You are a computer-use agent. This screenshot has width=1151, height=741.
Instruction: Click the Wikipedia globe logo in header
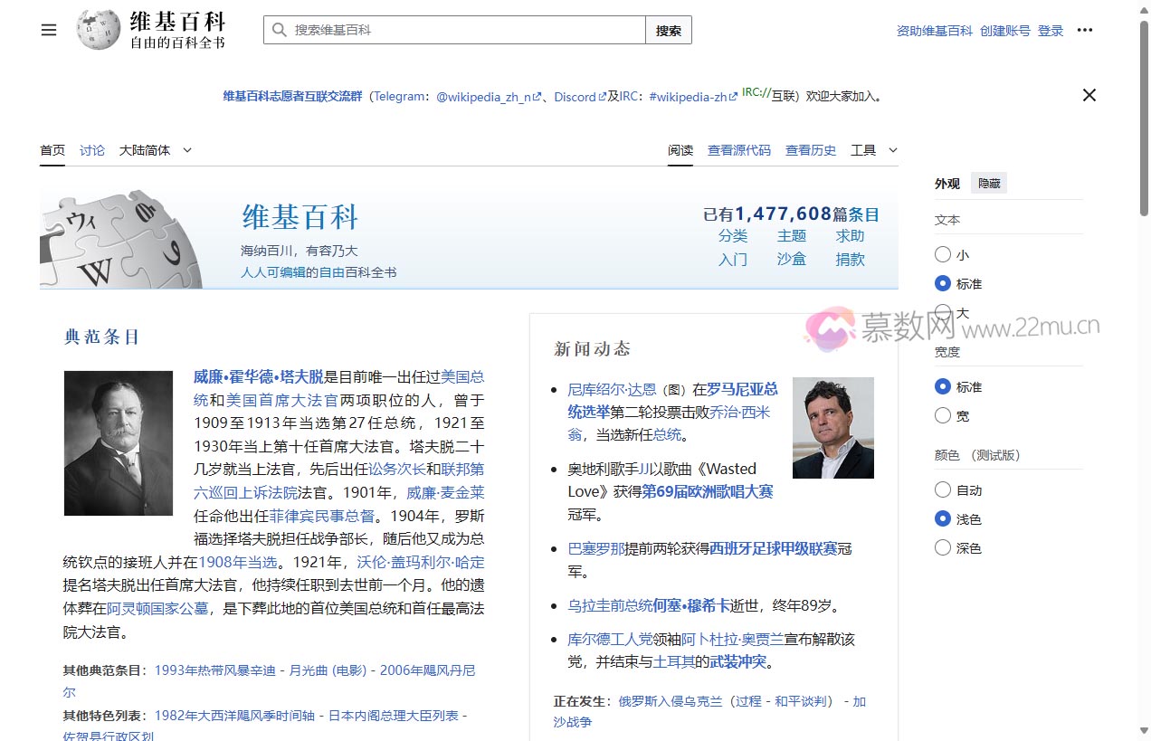[x=99, y=30]
